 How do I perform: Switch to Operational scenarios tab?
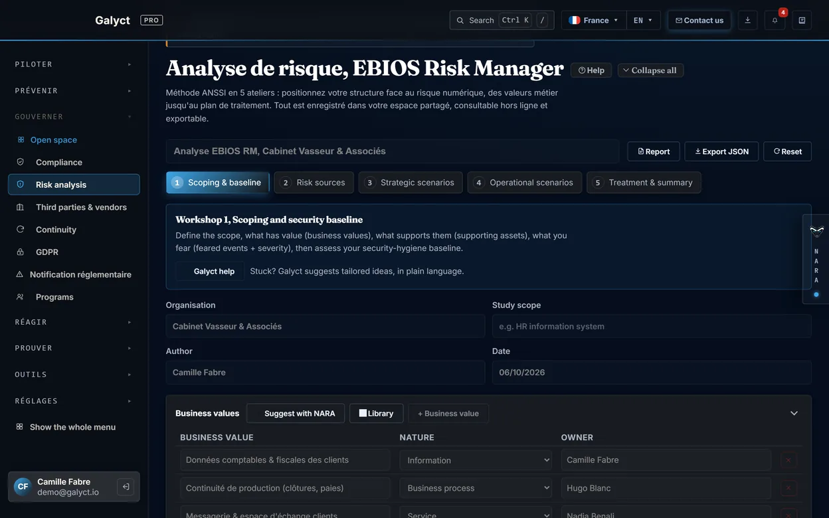(x=525, y=183)
